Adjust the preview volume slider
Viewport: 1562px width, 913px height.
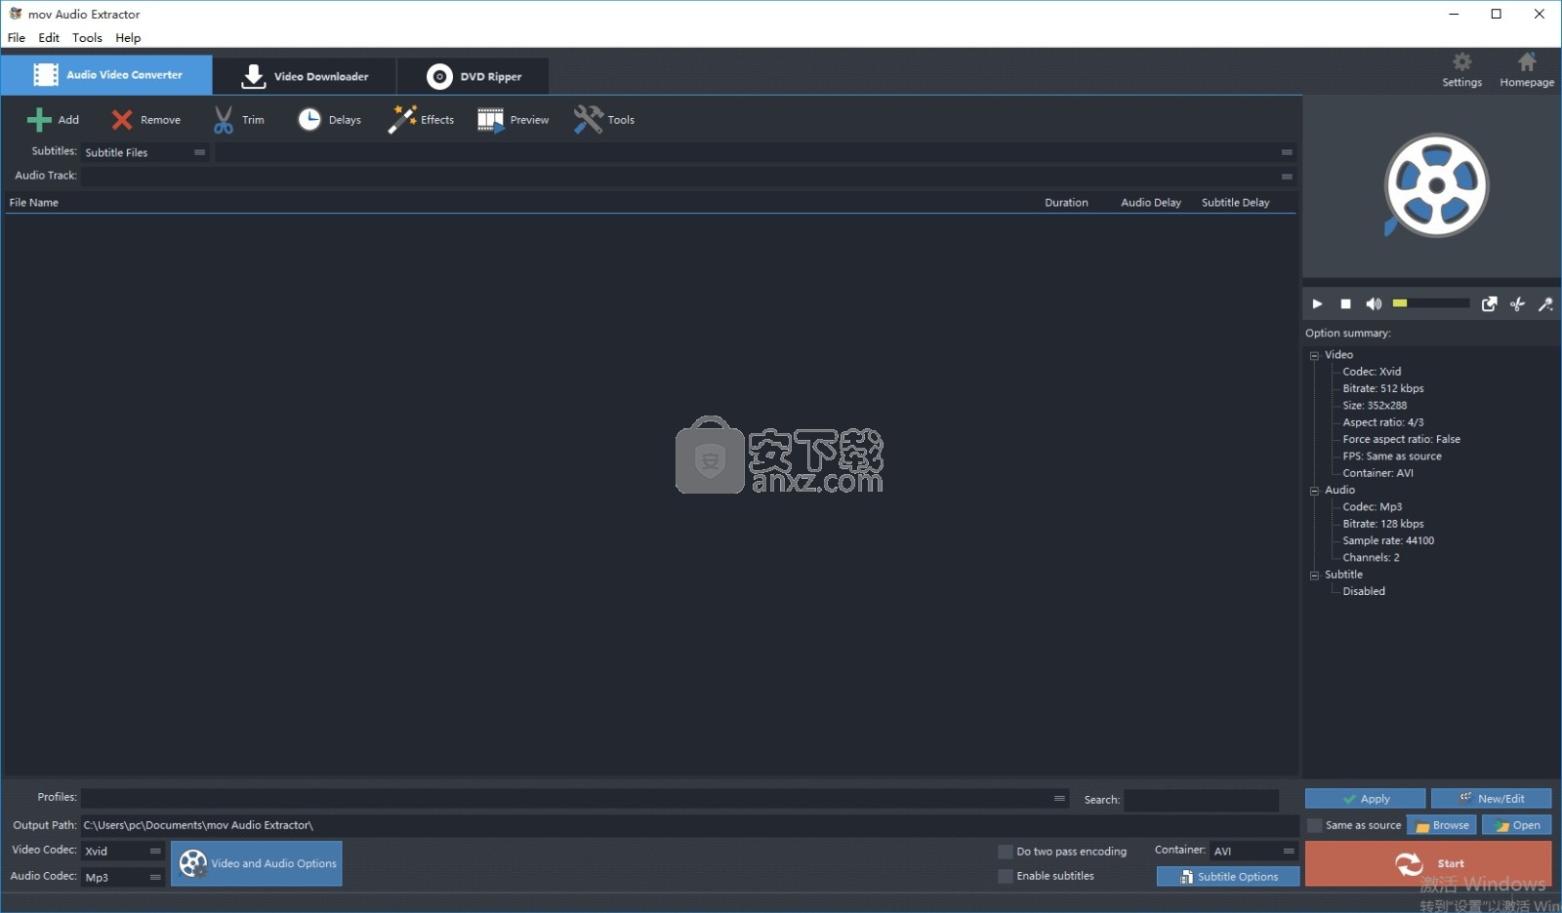(x=1430, y=303)
